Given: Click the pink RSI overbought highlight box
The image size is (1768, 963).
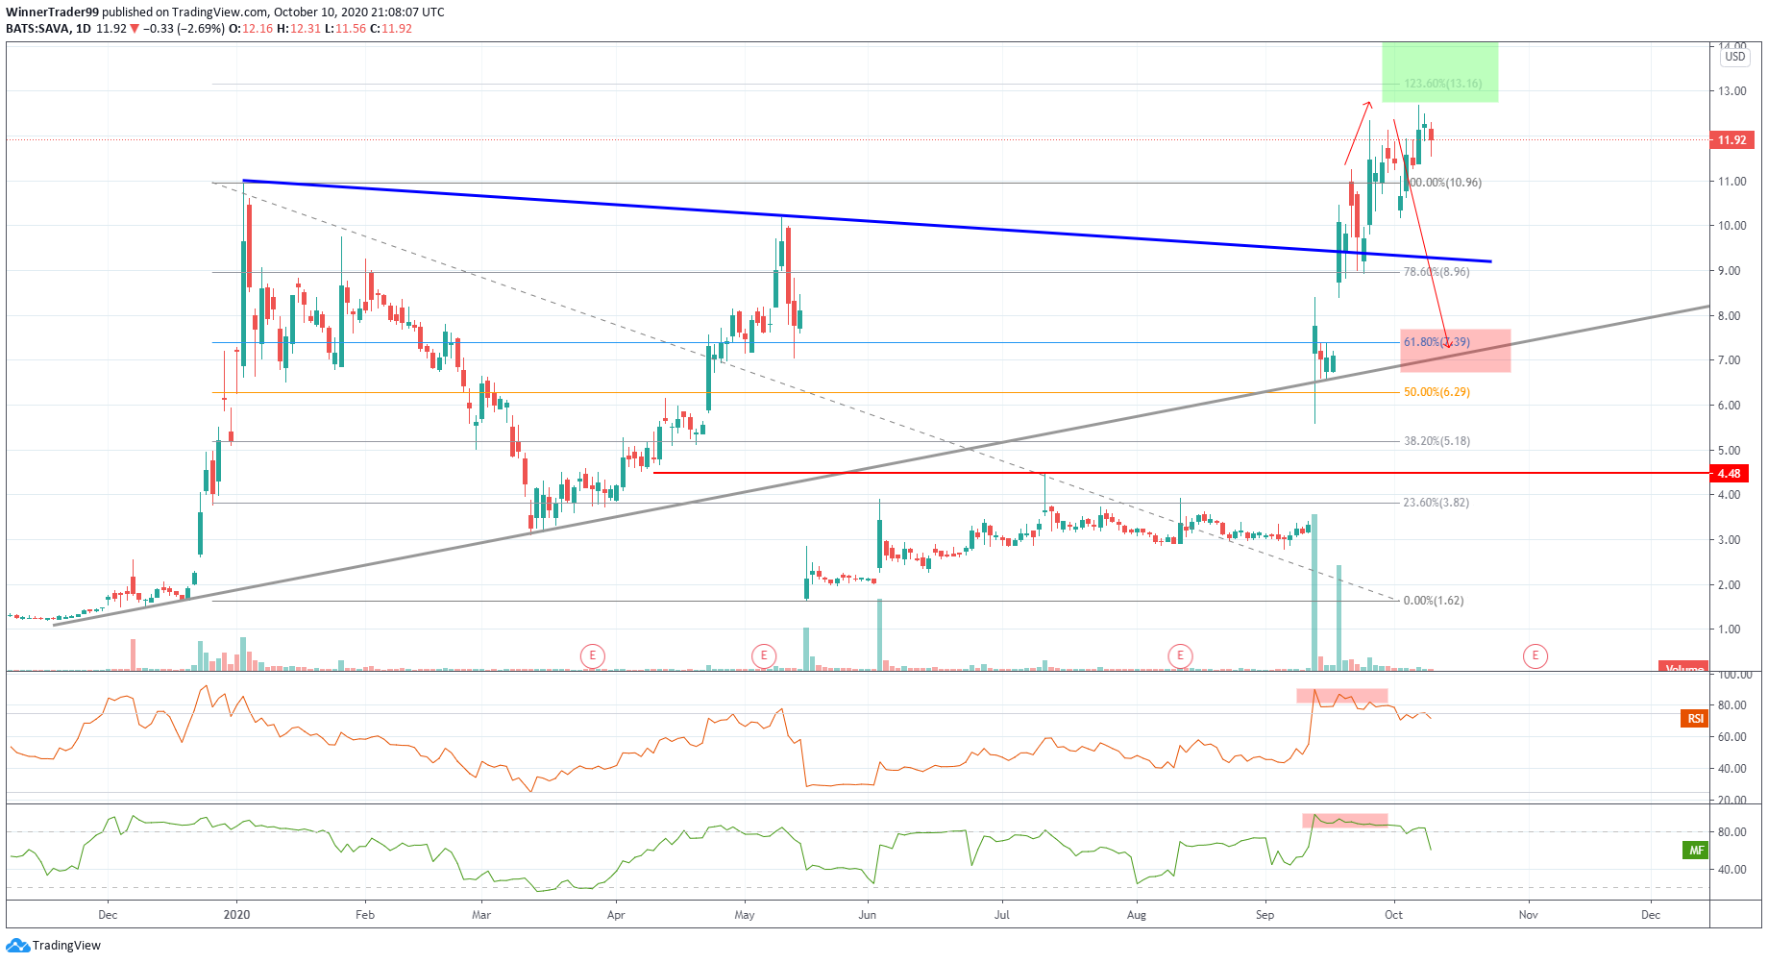Looking at the screenshot, I should pos(1341,696).
